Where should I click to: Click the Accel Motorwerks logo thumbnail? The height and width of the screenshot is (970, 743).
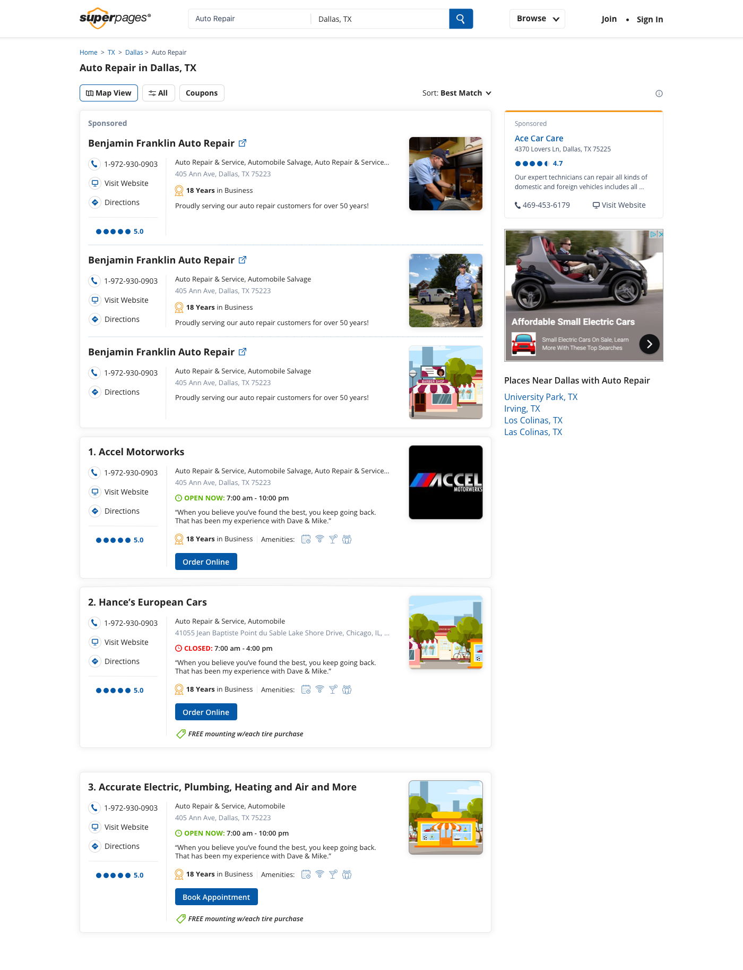pos(446,482)
